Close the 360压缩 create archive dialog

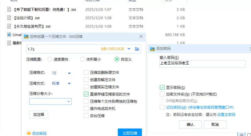[x=141, y=36]
